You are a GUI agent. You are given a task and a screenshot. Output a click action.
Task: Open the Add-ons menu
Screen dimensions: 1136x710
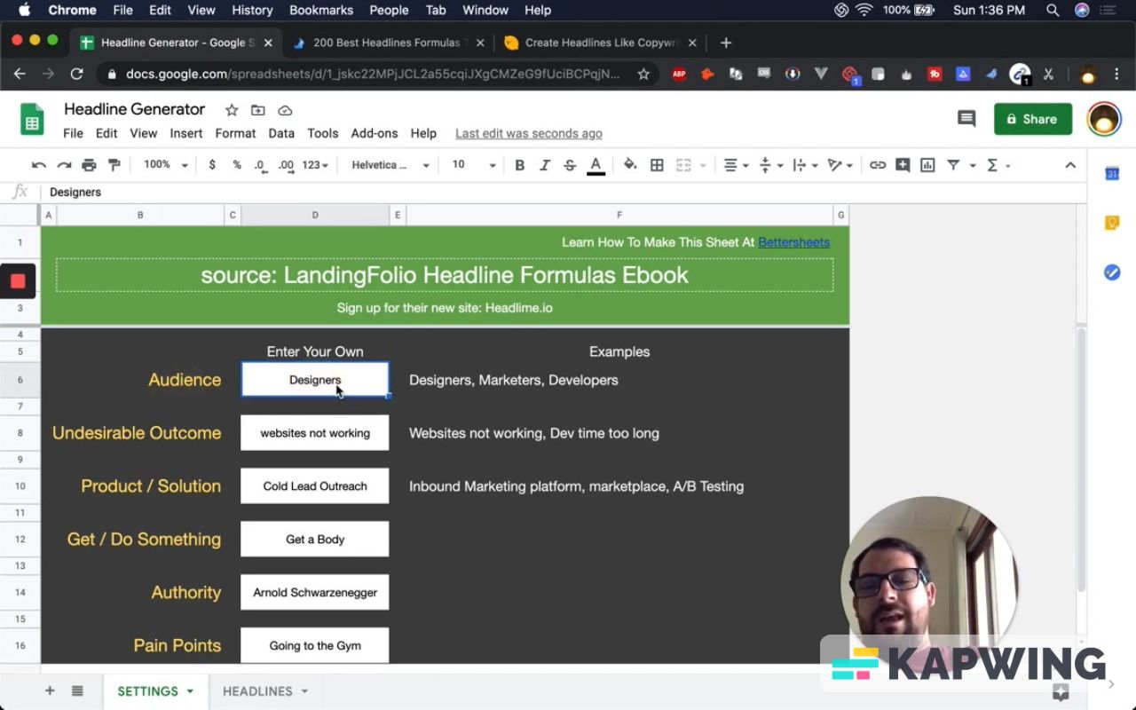[375, 133]
